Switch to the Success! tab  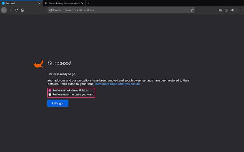pyautogui.click(x=21, y=3)
